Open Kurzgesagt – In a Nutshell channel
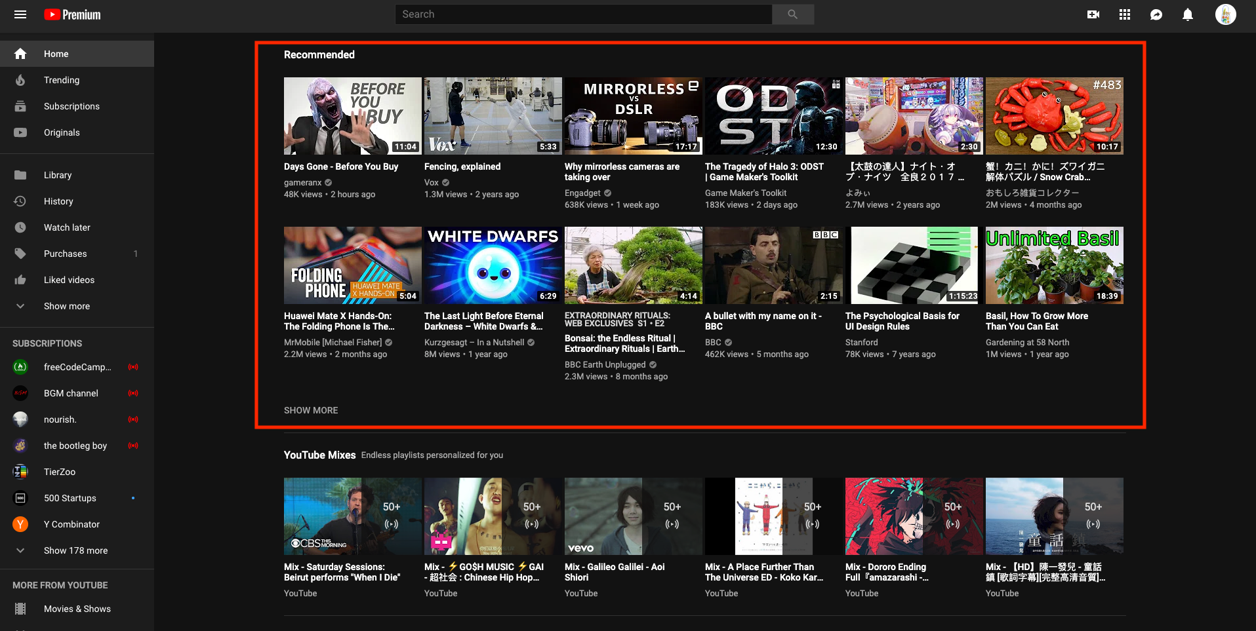The width and height of the screenshot is (1256, 631). [474, 343]
